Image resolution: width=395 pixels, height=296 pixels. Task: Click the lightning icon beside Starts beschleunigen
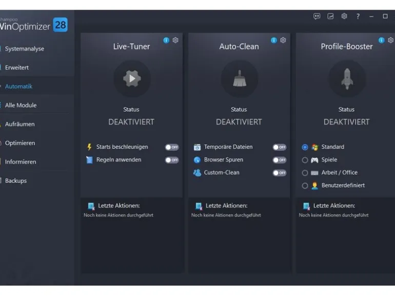pyautogui.click(x=89, y=147)
